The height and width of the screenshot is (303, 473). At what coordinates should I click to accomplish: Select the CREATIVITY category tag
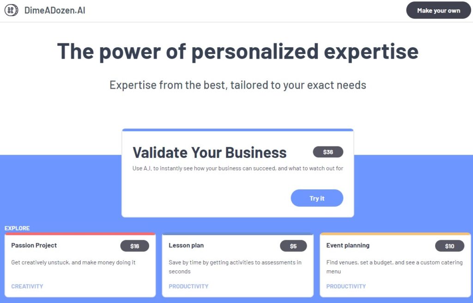pos(27,286)
